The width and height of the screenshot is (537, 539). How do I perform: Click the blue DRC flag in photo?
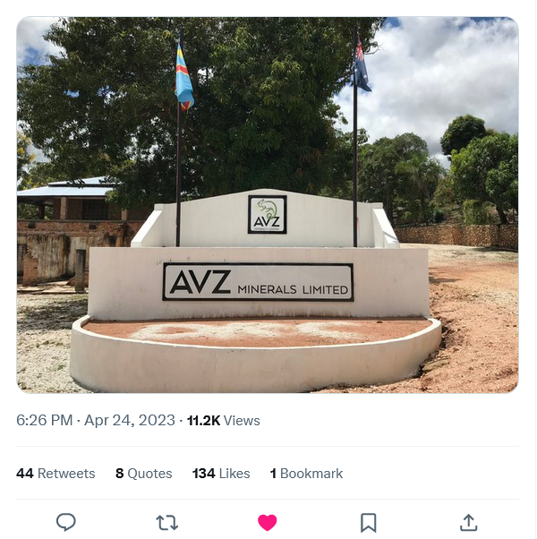click(x=184, y=77)
